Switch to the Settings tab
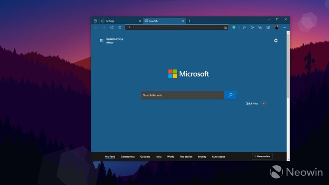This screenshot has width=329, height=185. pos(121,21)
